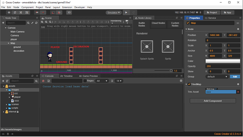Add a new node in Node Tree

[3, 23]
